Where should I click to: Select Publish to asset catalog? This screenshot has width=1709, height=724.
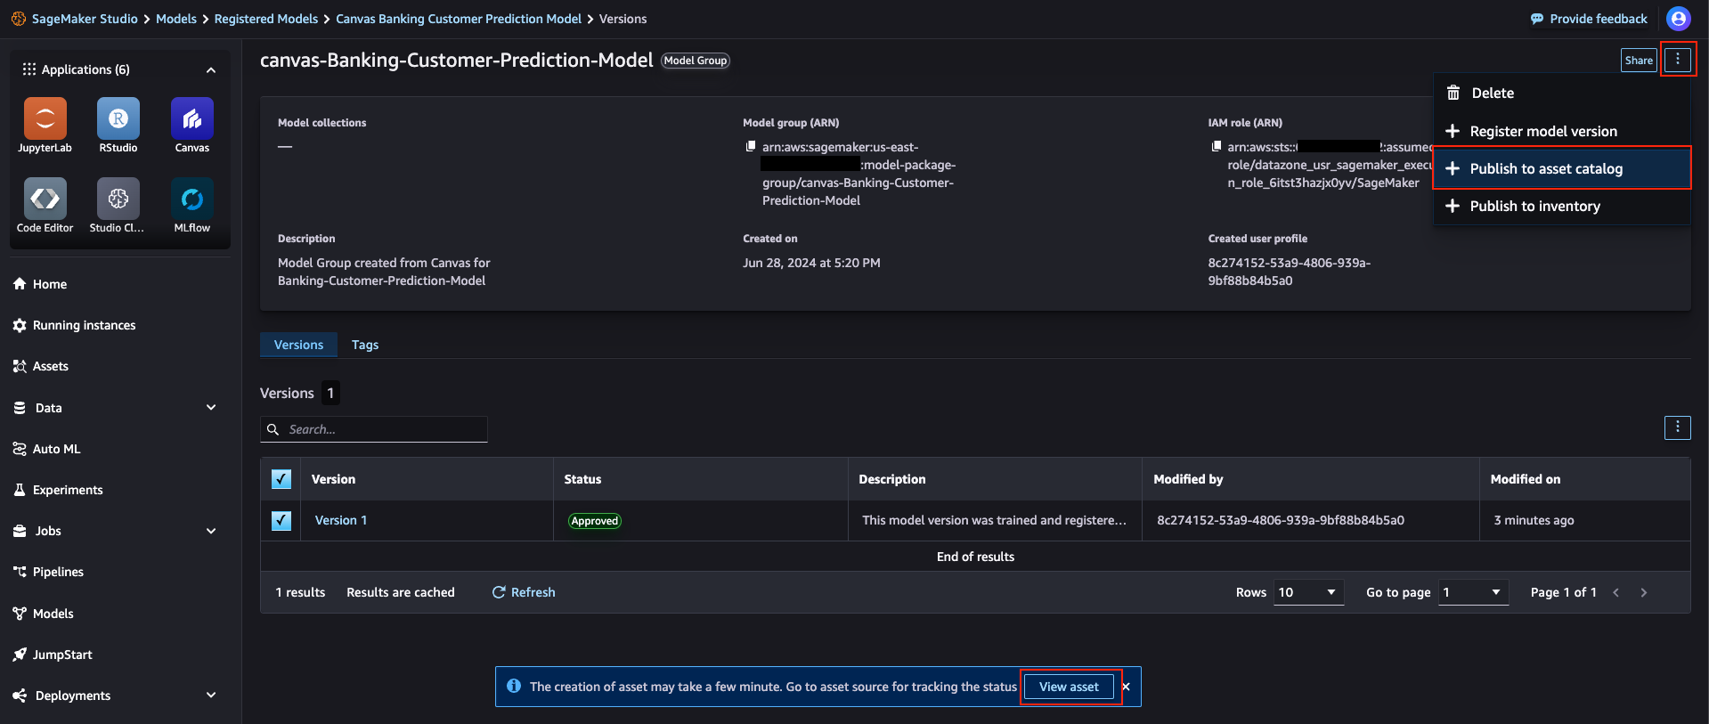[1562, 168]
